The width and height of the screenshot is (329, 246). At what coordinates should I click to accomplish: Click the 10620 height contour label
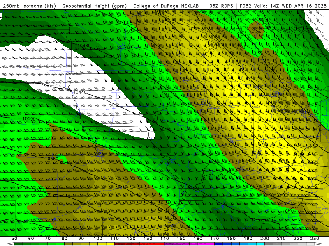(x=38, y=190)
